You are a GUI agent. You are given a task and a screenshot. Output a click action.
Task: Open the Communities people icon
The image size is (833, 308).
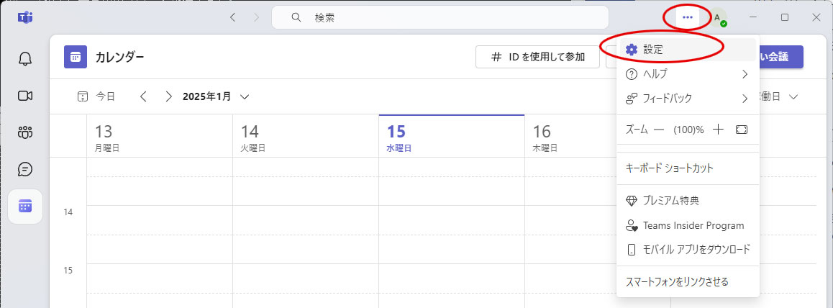25,132
